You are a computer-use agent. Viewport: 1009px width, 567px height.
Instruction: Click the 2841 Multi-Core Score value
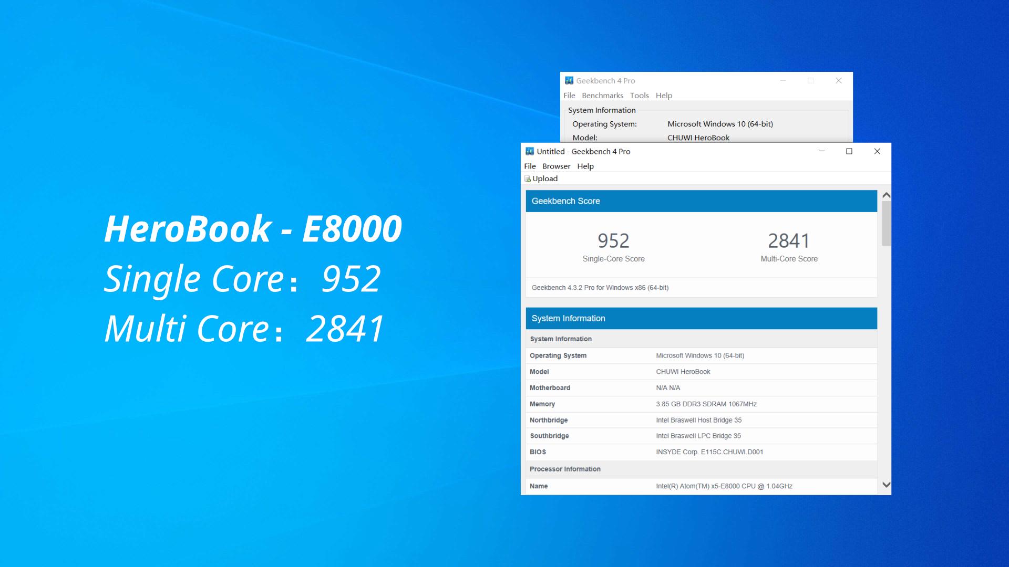(x=789, y=241)
